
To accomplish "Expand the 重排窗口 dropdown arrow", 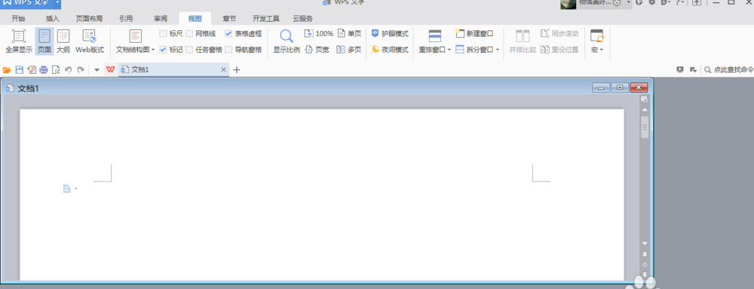I will (x=449, y=50).
